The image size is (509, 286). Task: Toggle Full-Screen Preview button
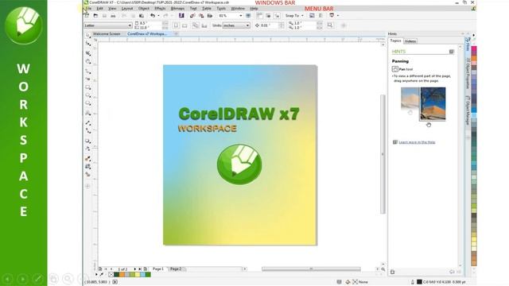coord(248,16)
